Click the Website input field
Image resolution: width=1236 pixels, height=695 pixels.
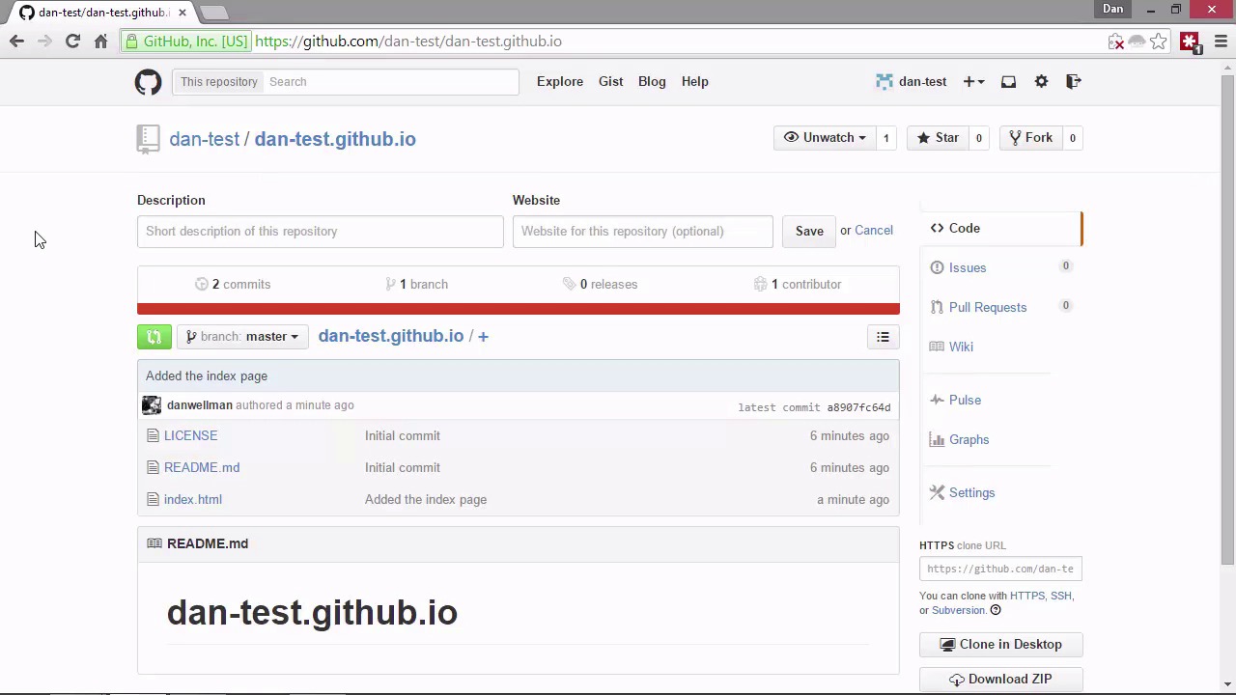click(643, 232)
